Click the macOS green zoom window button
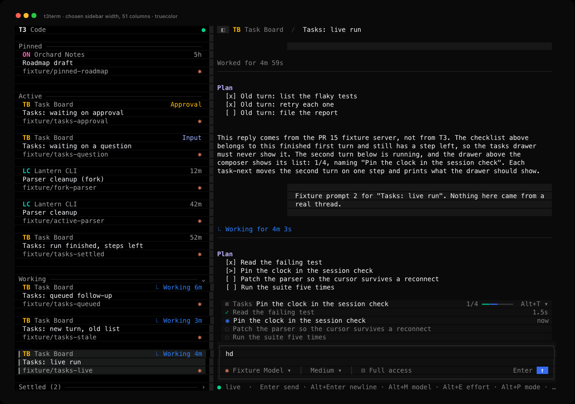Viewport: 575px width, 404px height. [34, 16]
